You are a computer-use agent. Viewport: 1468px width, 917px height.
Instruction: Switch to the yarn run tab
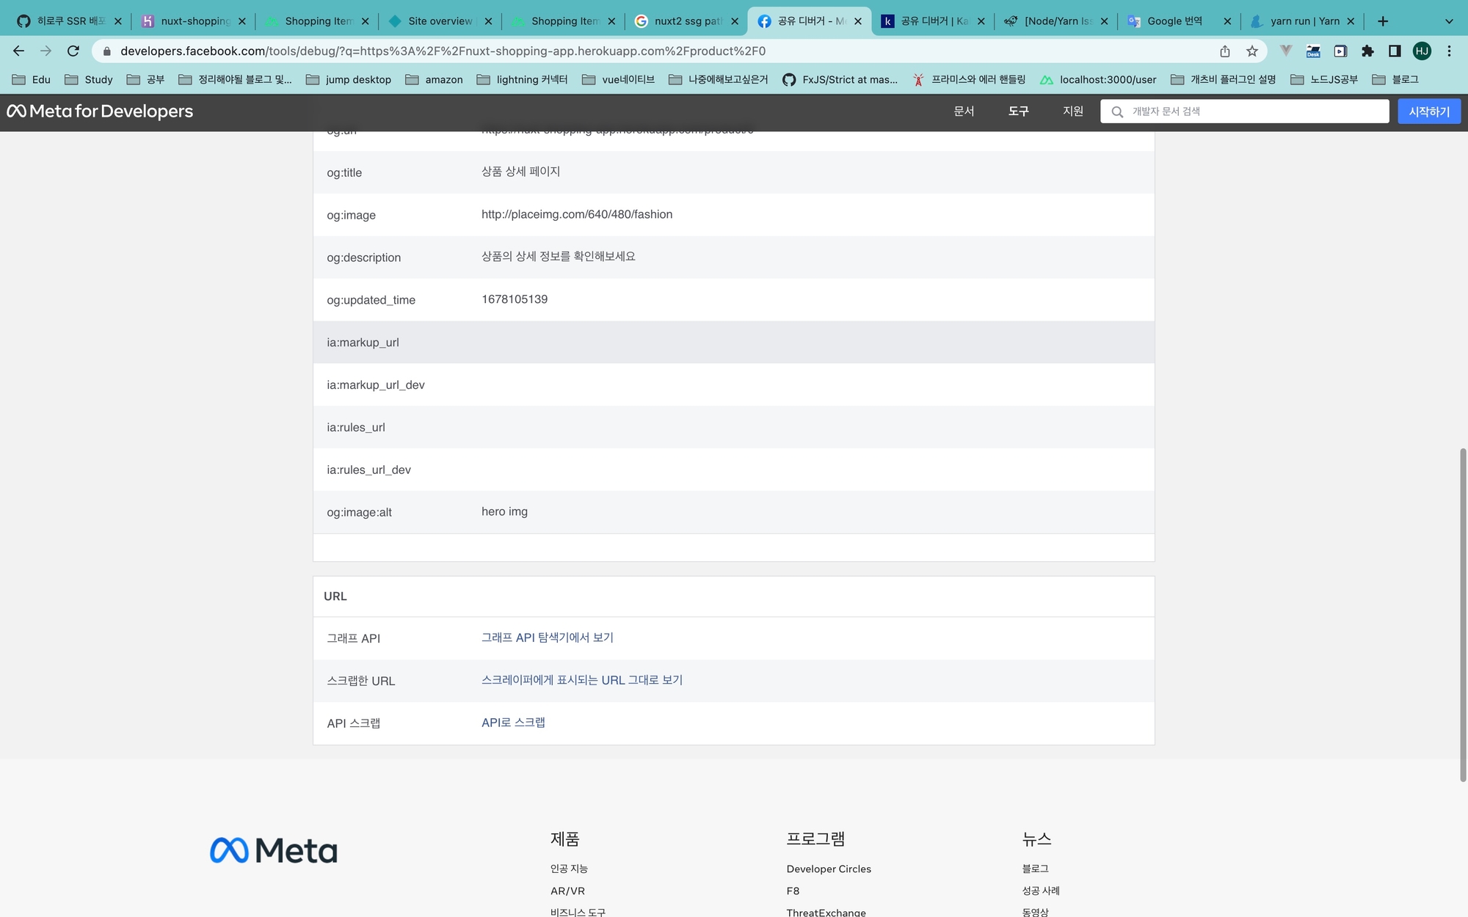1304,21
